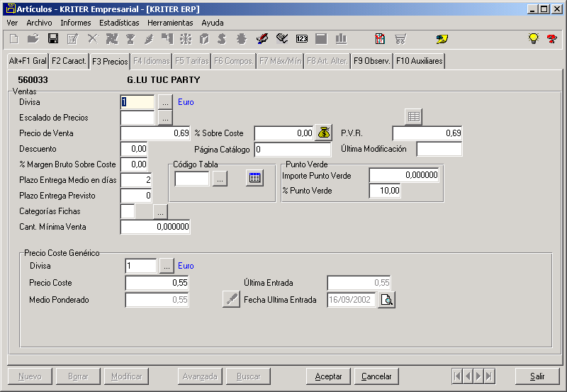Switch to the Alt+F1 Gral tab
The height and width of the screenshot is (392, 567).
coord(28,61)
